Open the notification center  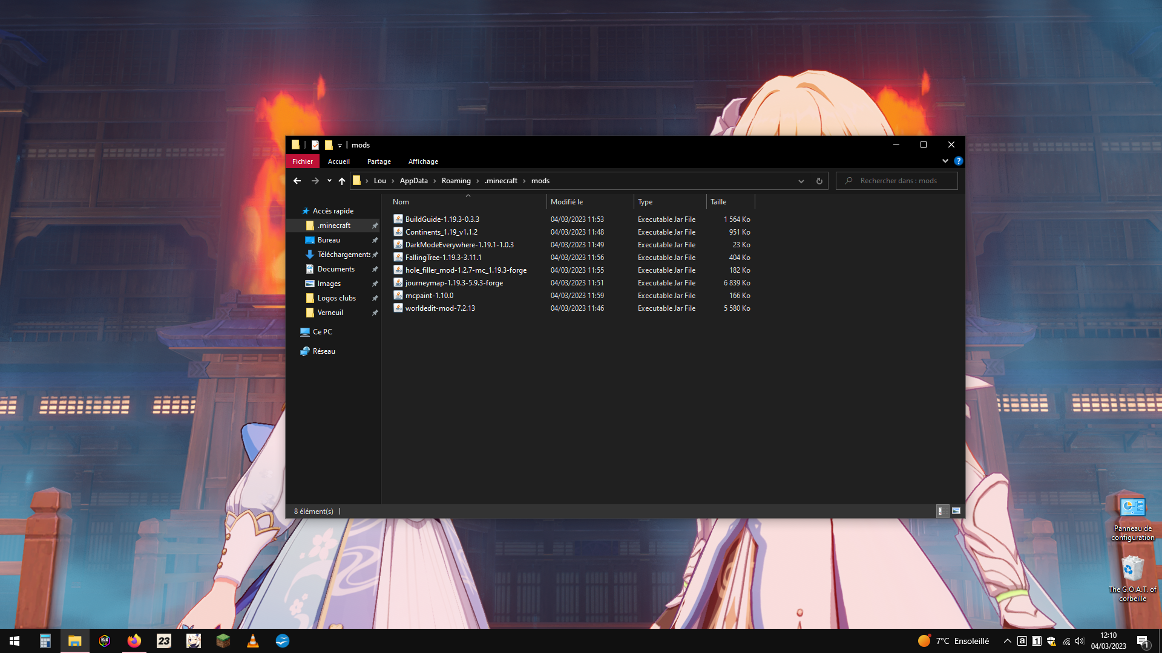1143,641
